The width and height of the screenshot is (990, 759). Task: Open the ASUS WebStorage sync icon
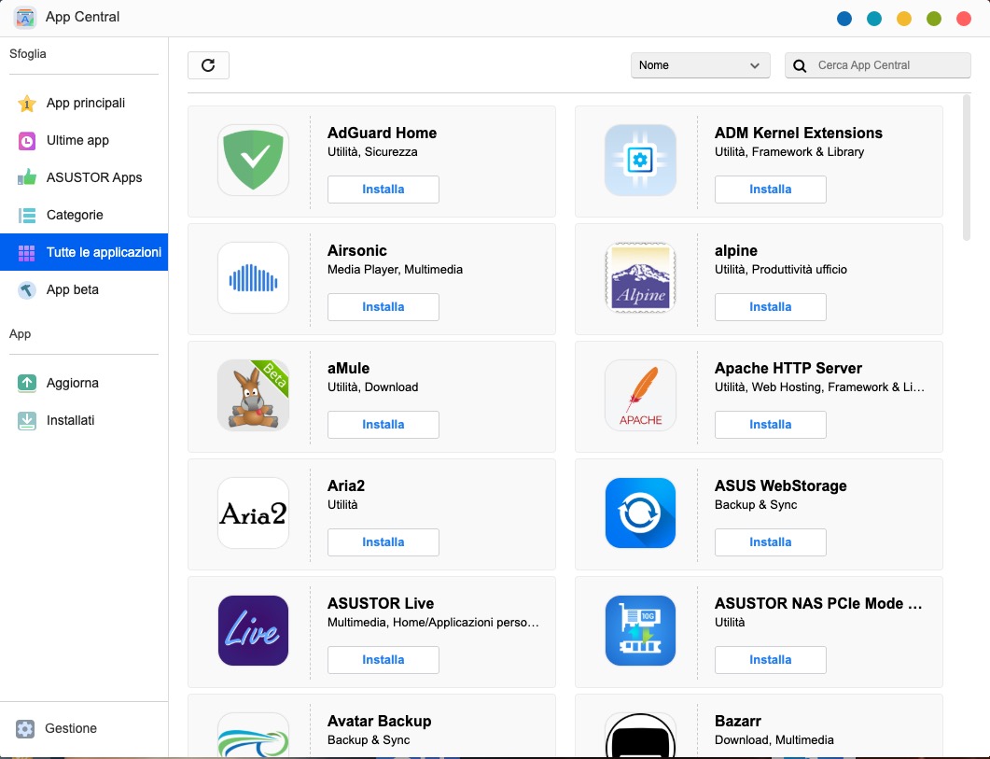640,513
